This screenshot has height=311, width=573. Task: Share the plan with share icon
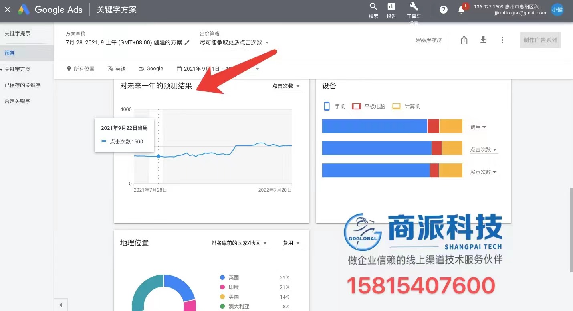point(464,40)
